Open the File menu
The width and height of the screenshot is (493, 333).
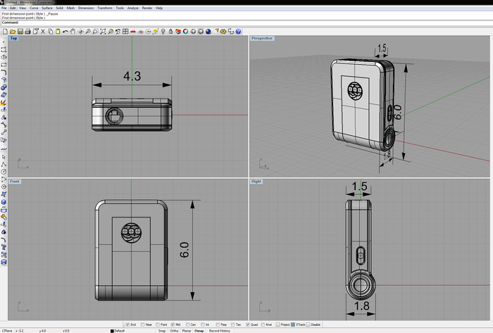[x=4, y=8]
